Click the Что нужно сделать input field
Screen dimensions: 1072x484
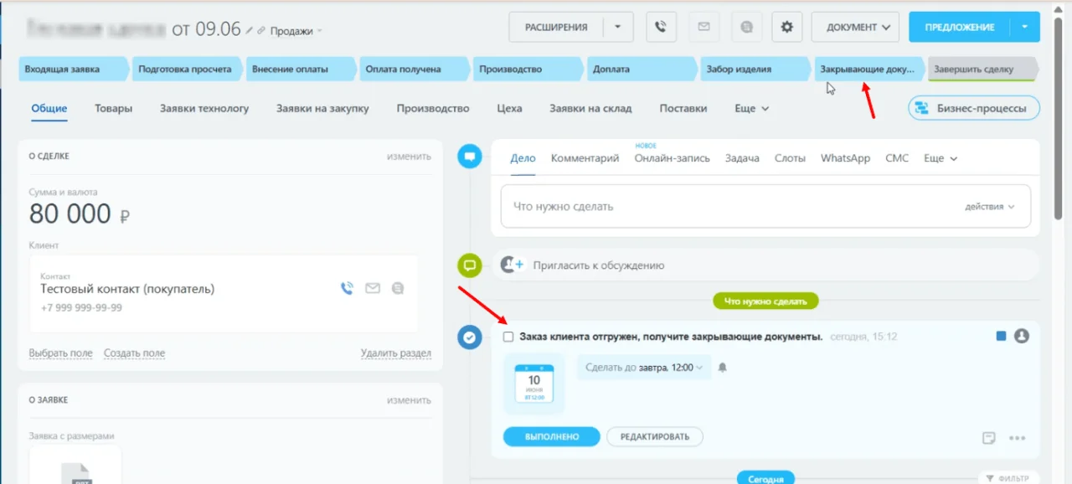(x=765, y=206)
